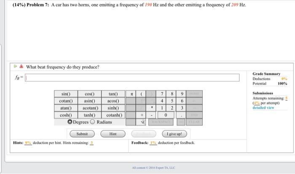Image resolution: width=295 pixels, height=174 pixels.
Task: Click the I give up! button
Action: [174, 134]
